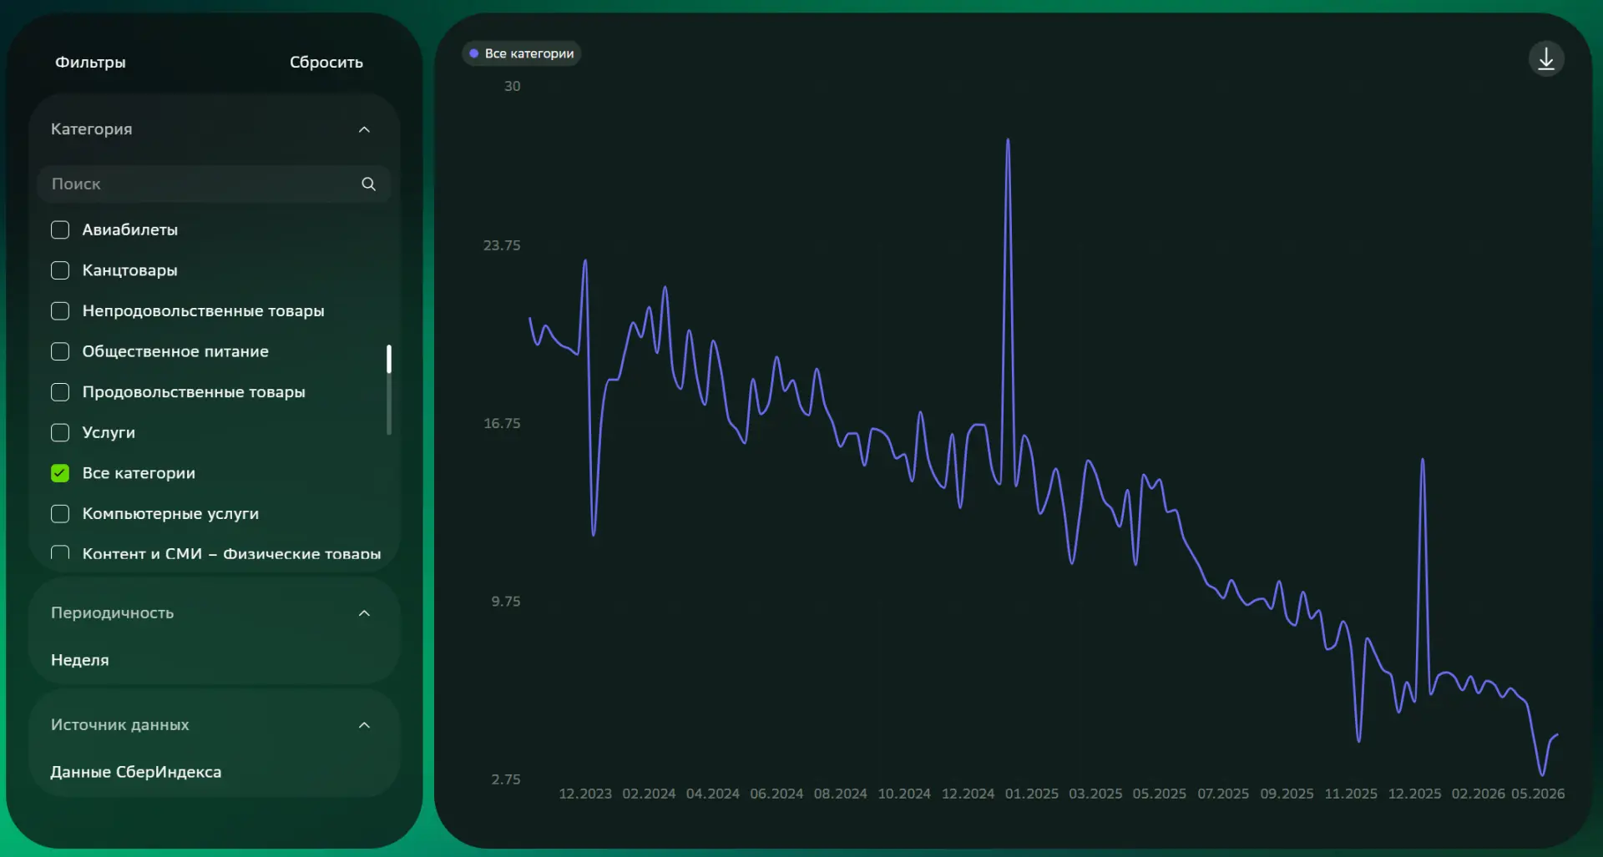Tick the Услуги checkbox
This screenshot has height=857, width=1603.
(60, 432)
